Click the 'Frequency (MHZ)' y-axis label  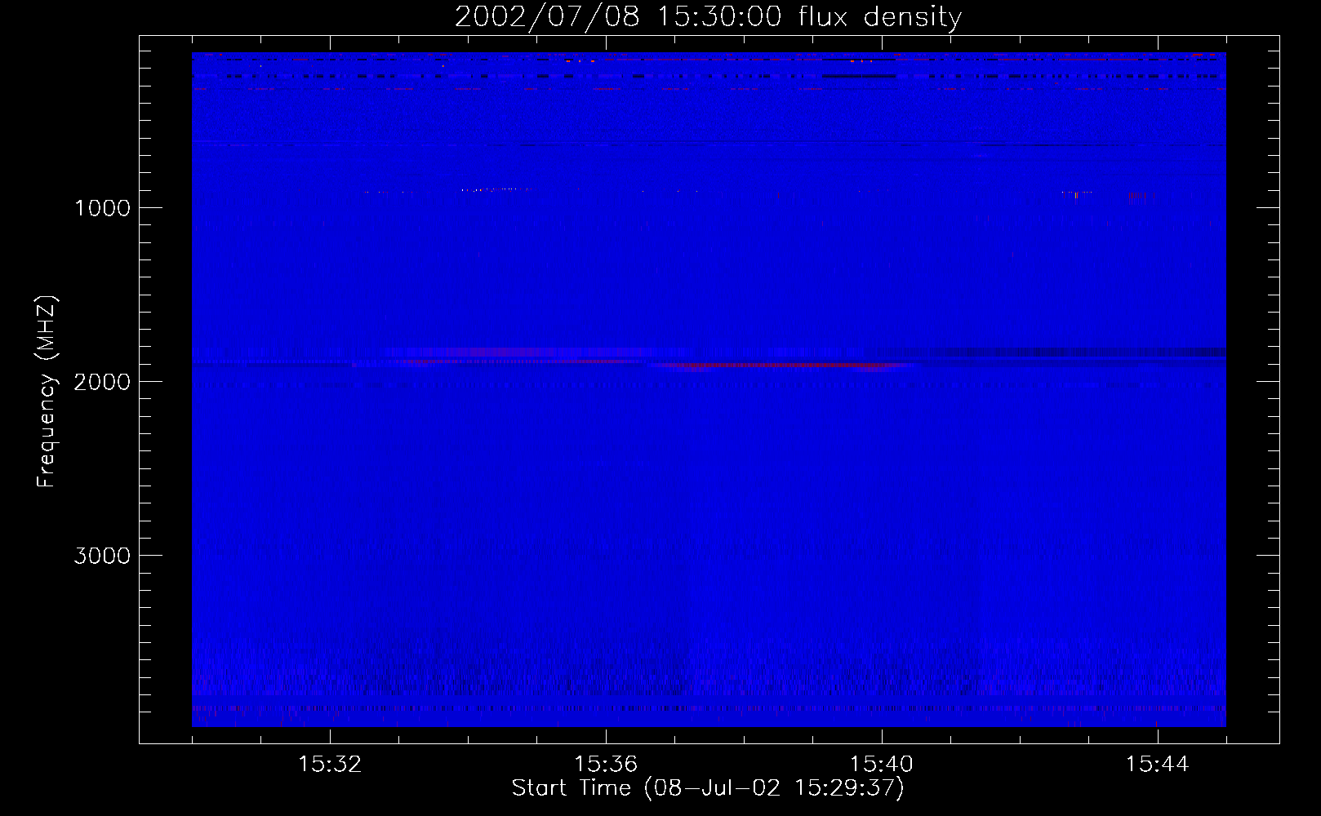click(x=47, y=392)
